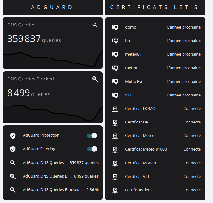Open the ha certificate entity row

tap(155, 41)
